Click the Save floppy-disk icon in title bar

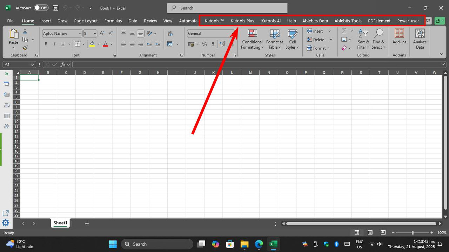55,8
